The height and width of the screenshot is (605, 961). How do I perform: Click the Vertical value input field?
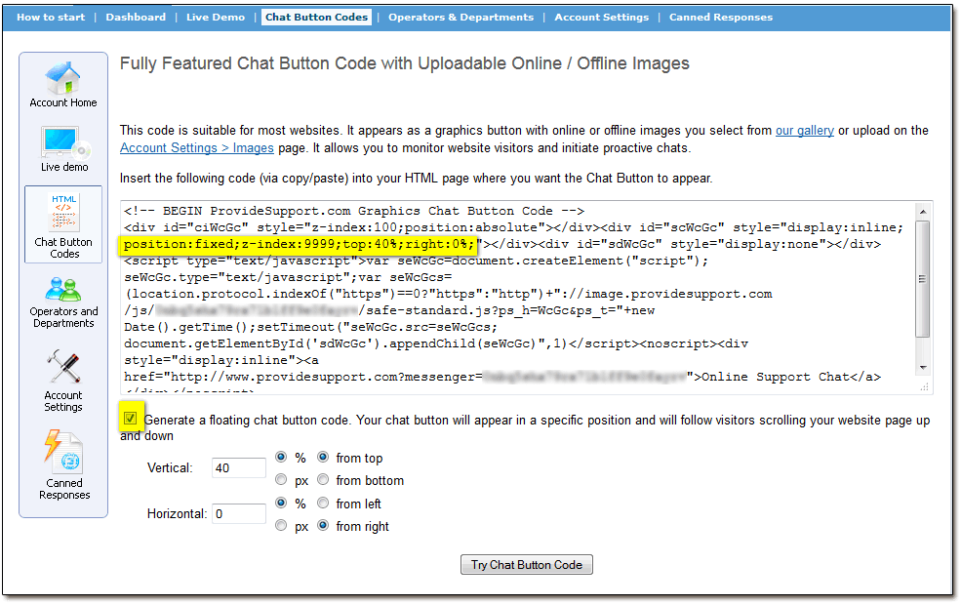click(238, 467)
